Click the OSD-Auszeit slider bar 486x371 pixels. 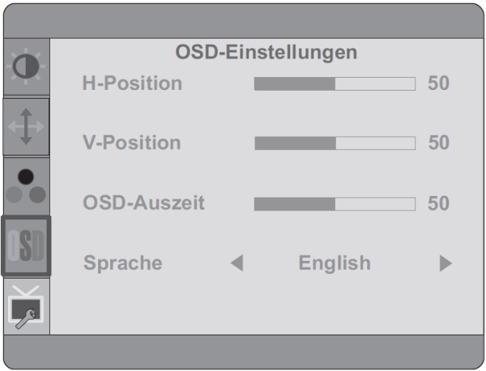(335, 204)
